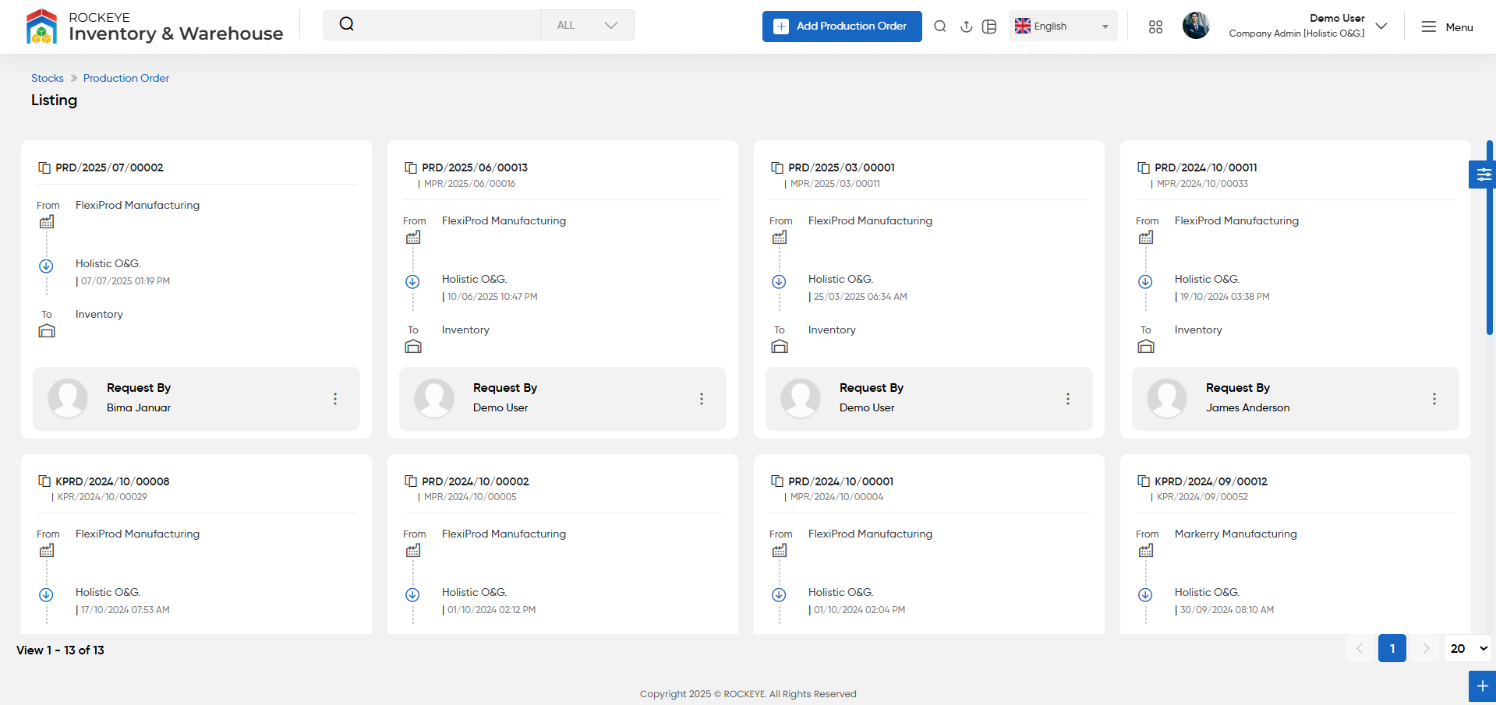Click copy icon next to PRD/2025/06/00013
1496x705 pixels.
click(x=411, y=167)
